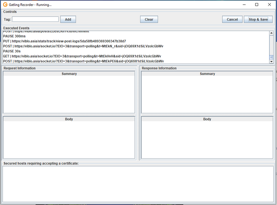Add the tag with the Add button
The image size is (277, 205).
pos(68,19)
